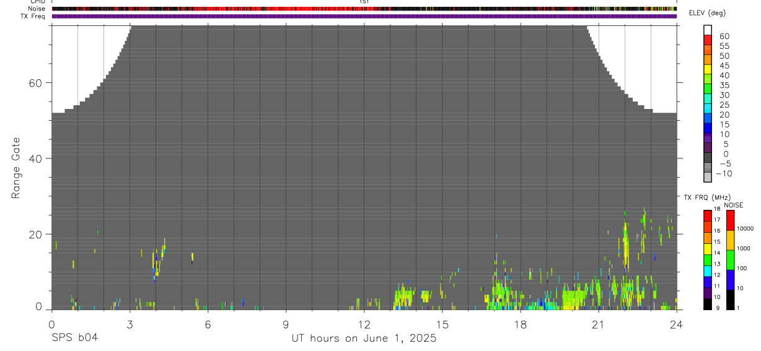761x351 pixels.
Task: Click the red 17–18 MHz TX FRQ swatch
Action: point(707,216)
